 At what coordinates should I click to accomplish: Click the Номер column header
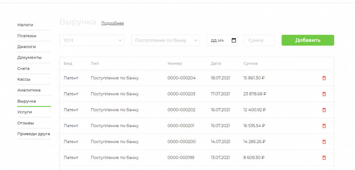175,64
